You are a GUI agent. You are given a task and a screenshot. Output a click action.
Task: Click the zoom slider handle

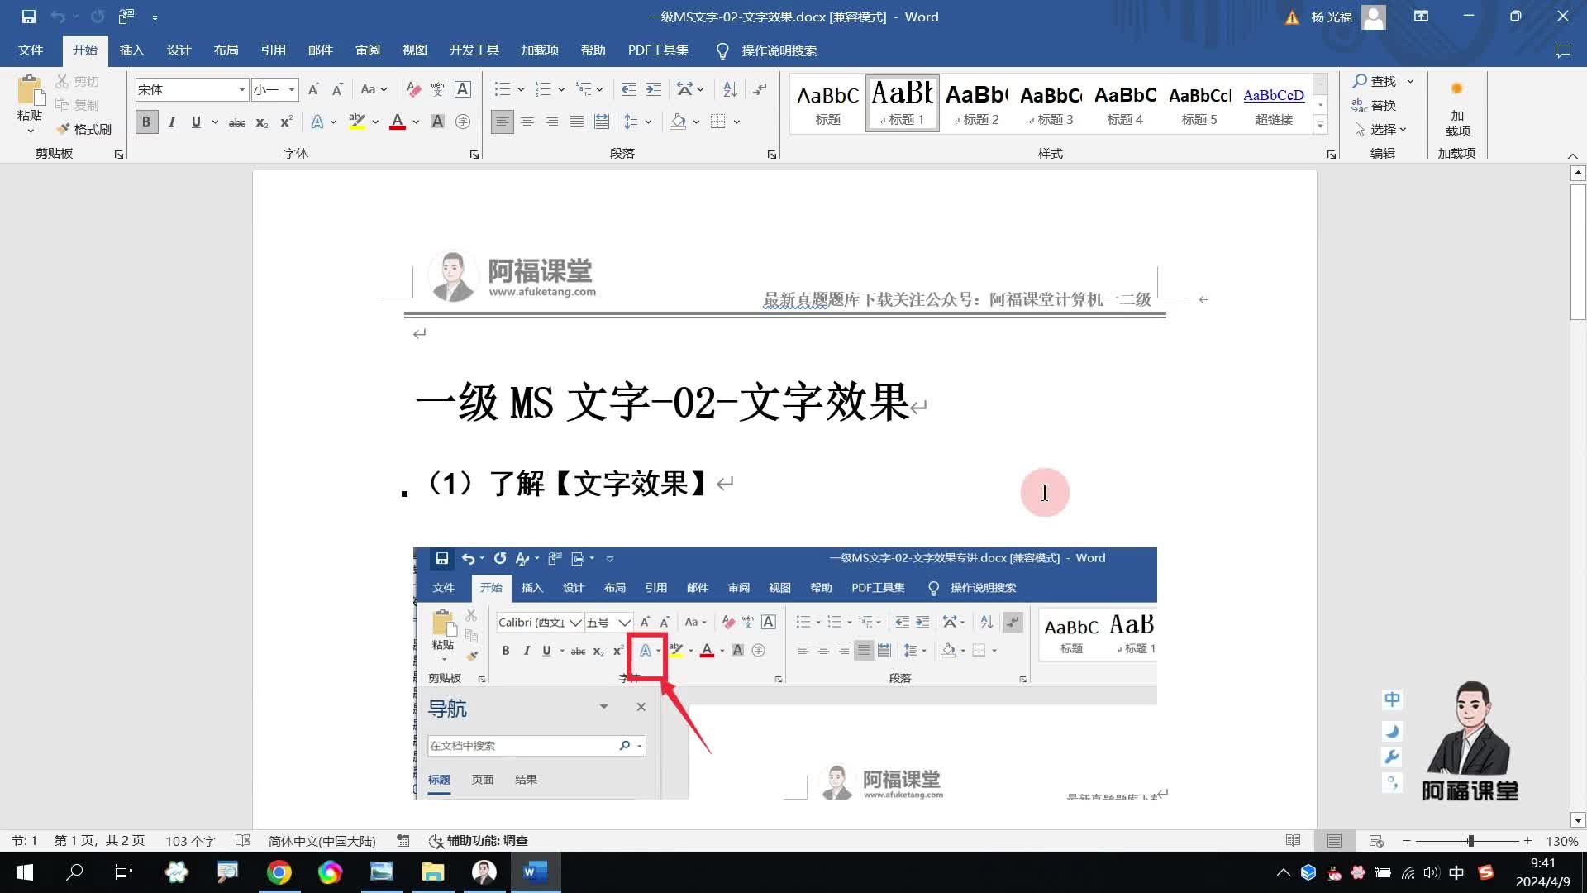(x=1470, y=841)
